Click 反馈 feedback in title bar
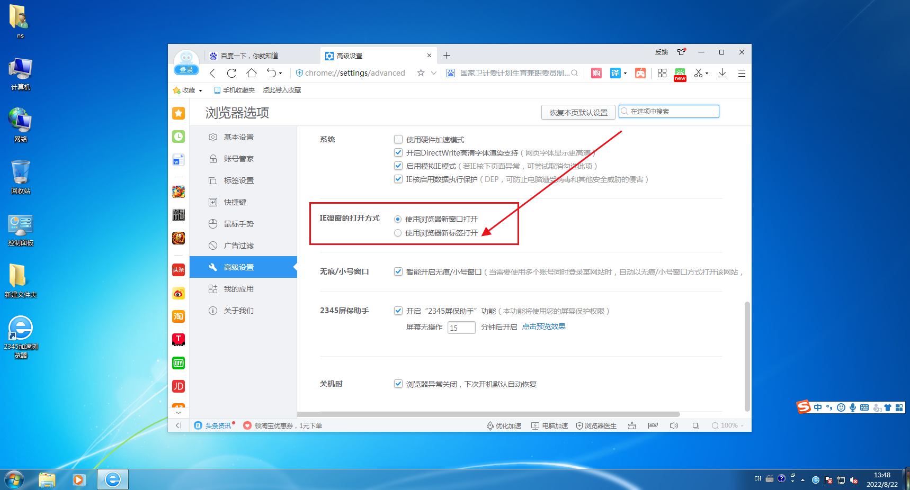Screen dimensions: 910x490 click(662, 52)
